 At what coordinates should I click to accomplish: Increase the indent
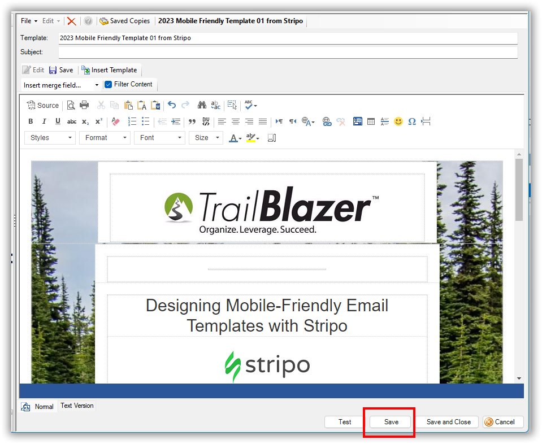pos(176,121)
